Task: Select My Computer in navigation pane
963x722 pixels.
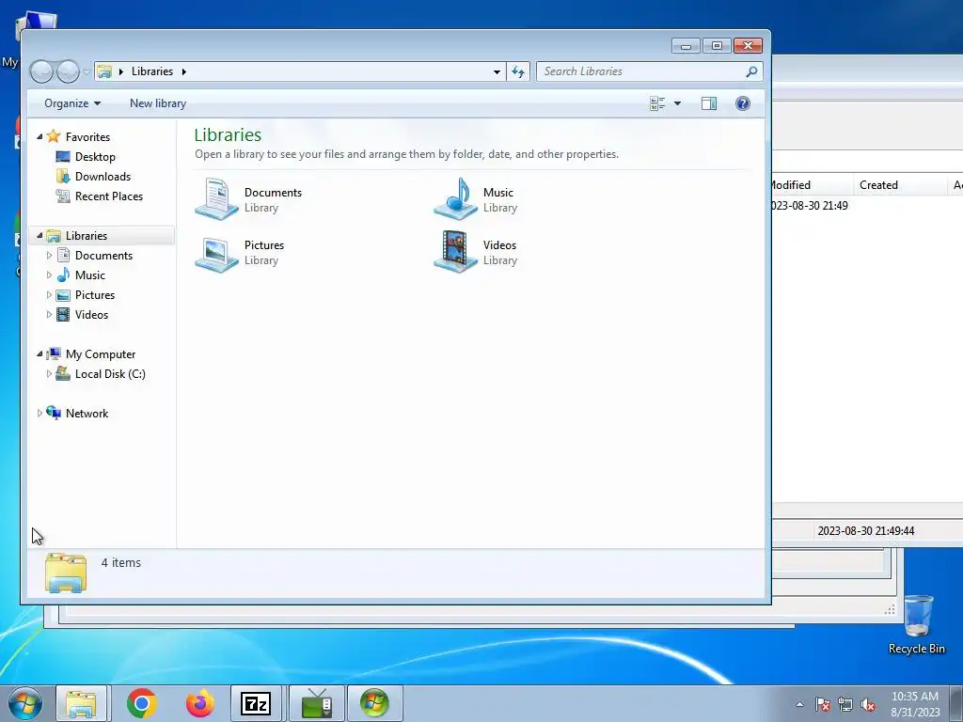Action: point(100,354)
